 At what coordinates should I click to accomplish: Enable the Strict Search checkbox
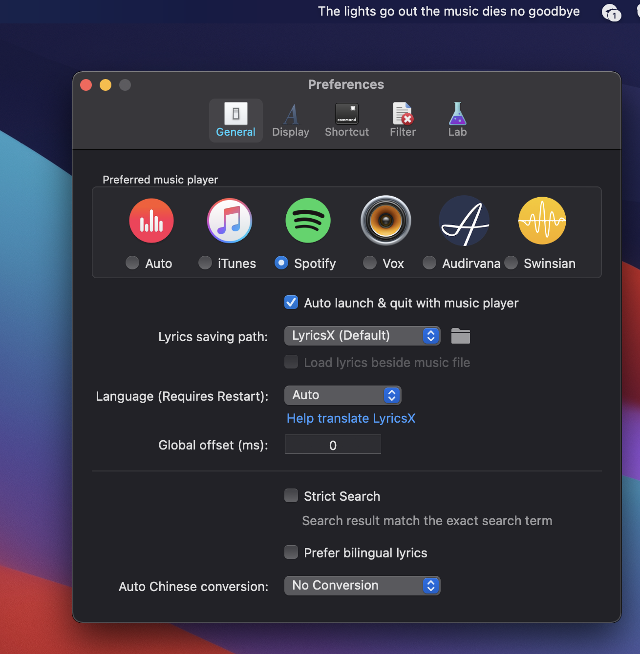(x=291, y=496)
